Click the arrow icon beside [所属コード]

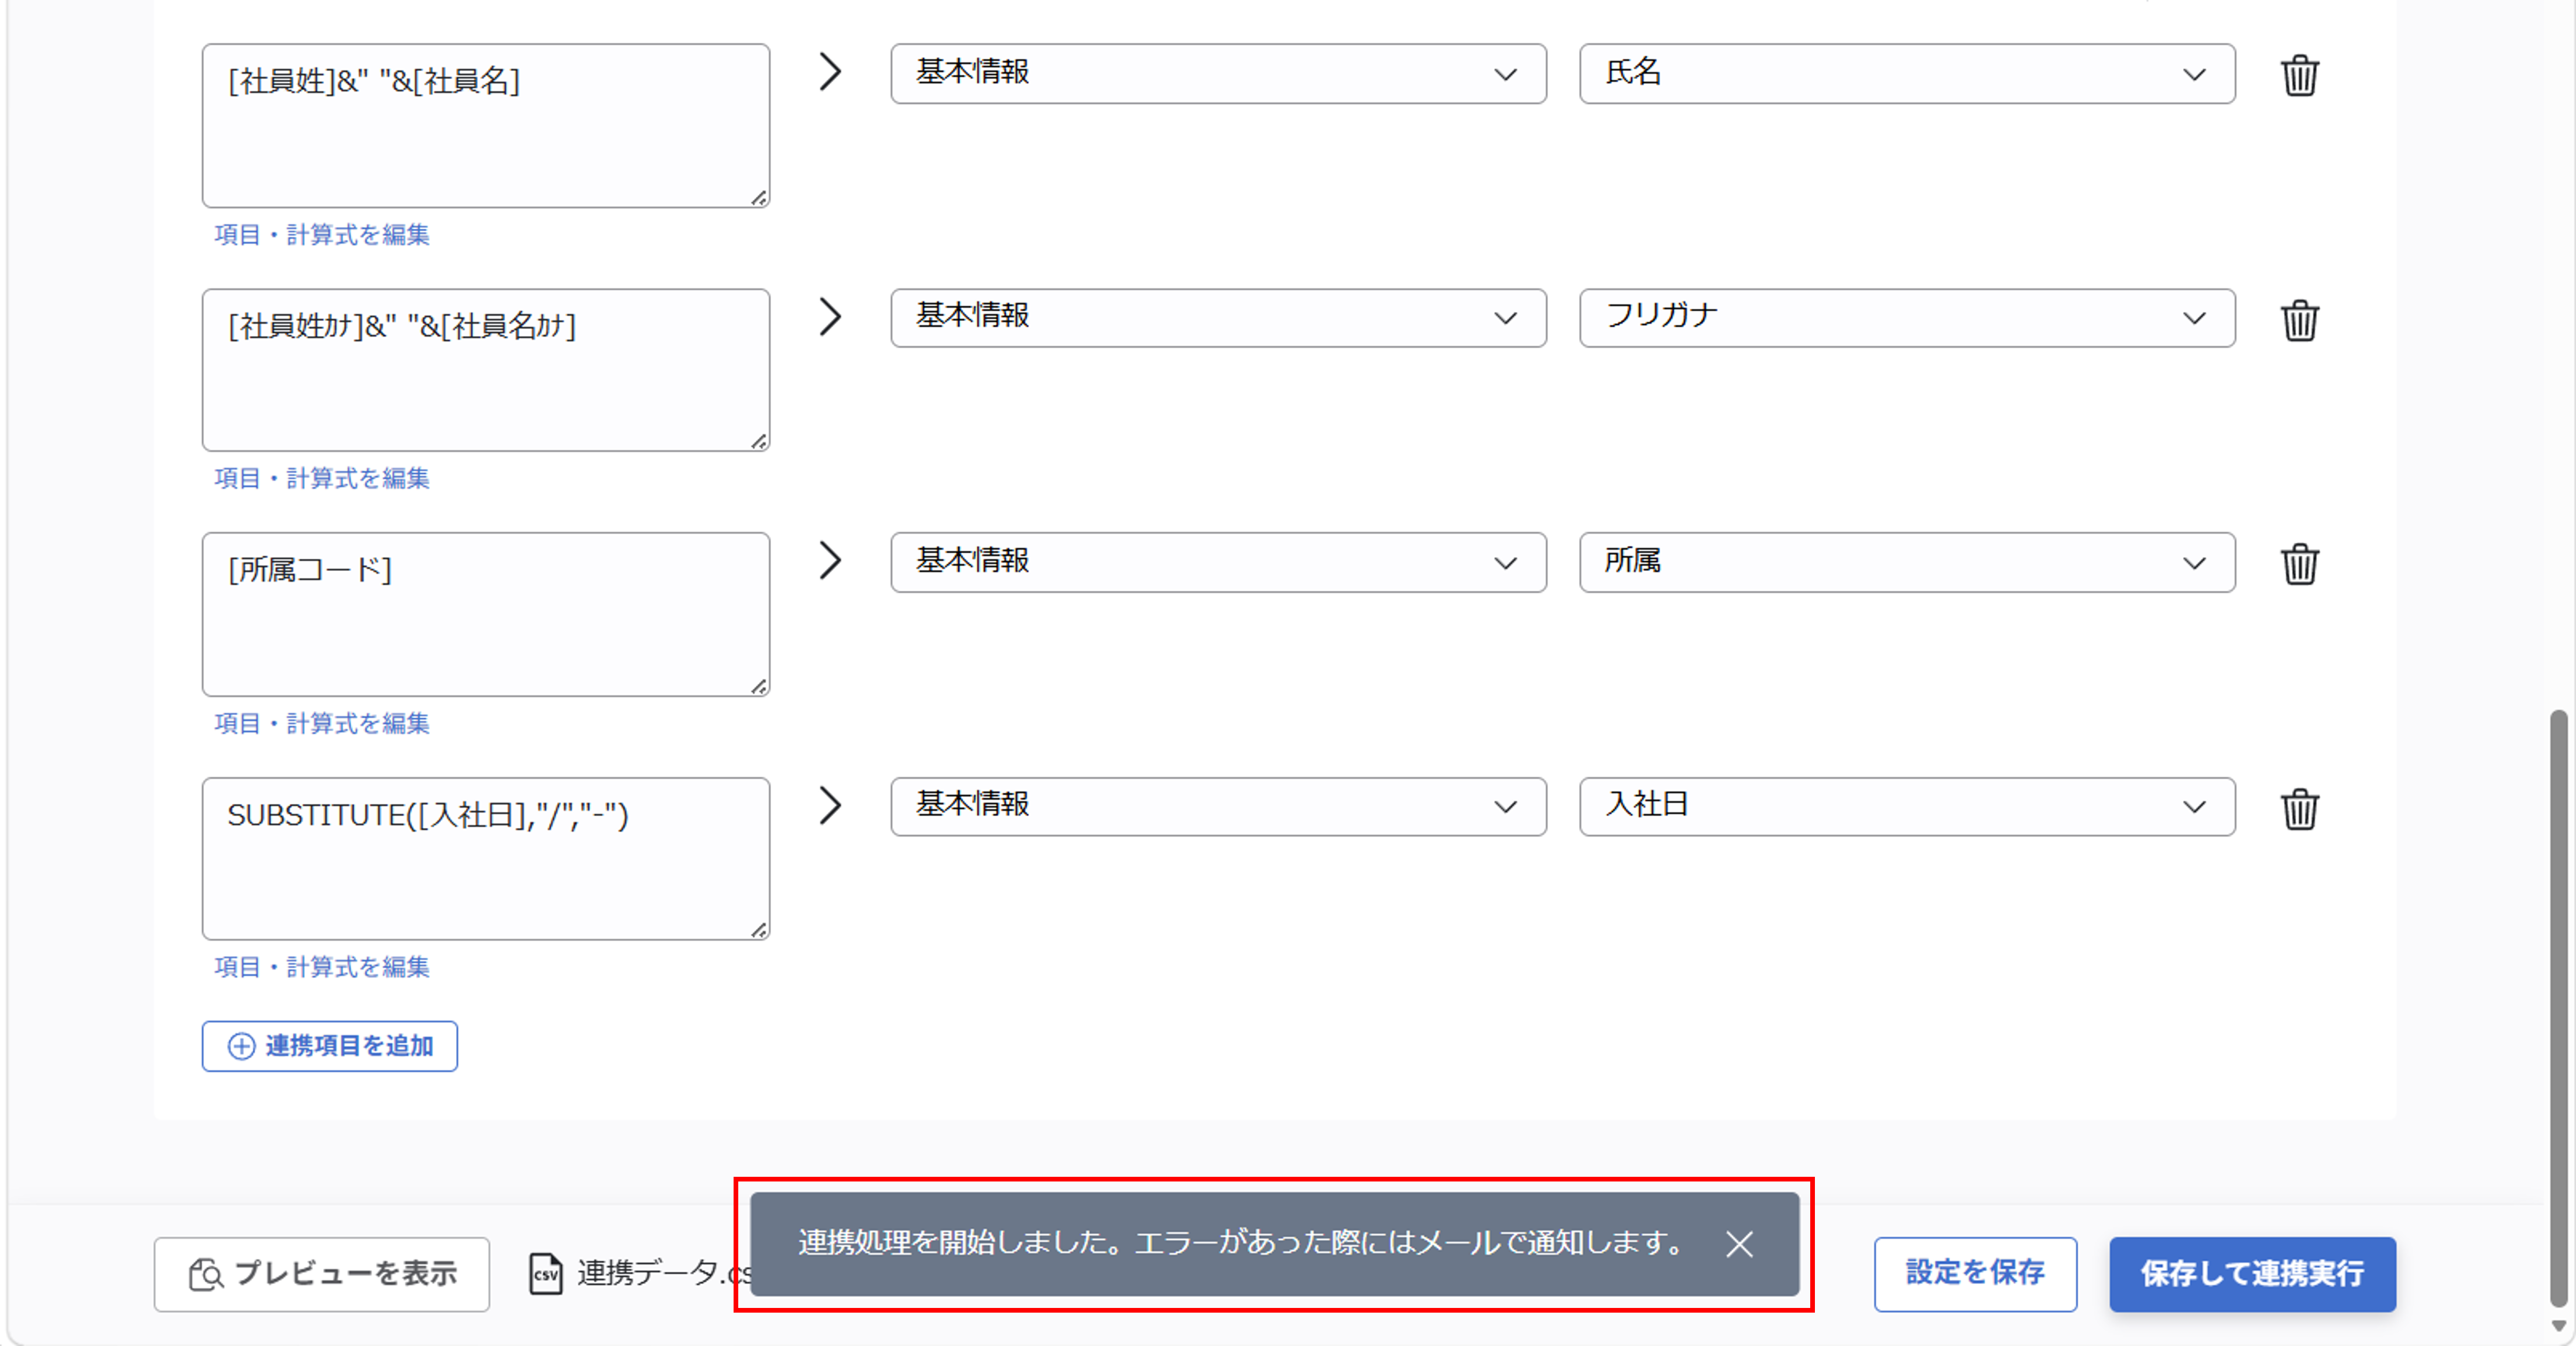tap(830, 560)
